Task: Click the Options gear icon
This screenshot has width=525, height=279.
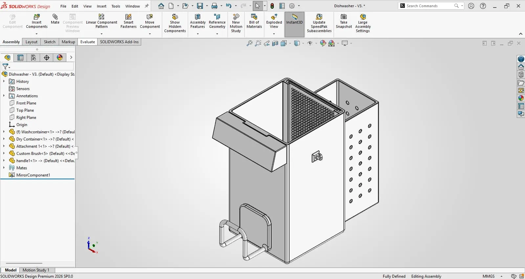Action: 292,6
